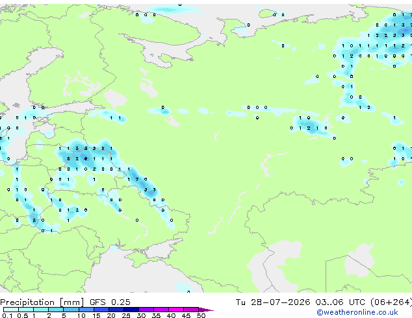Pick the 0.5–1 mm legend swatch
The image size is (412, 318).
pos(26,310)
